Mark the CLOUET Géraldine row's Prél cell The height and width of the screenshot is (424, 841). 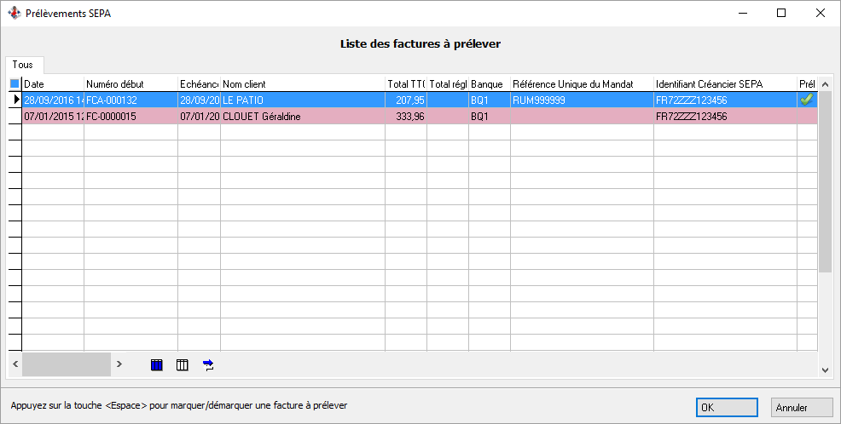(x=806, y=116)
